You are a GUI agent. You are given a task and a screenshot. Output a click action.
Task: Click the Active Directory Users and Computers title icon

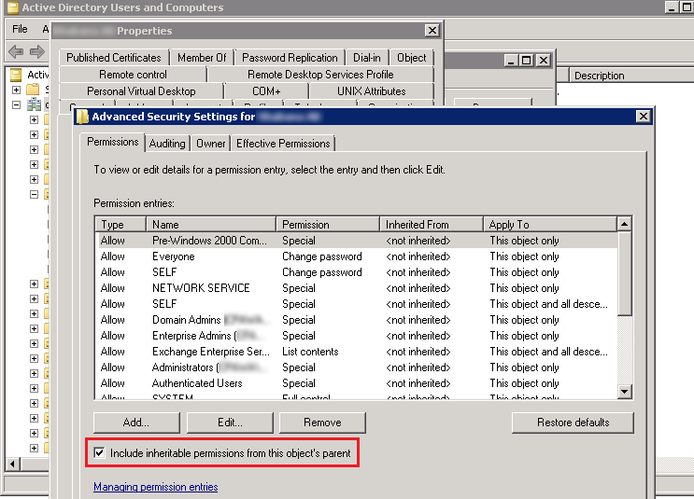pos(13,7)
